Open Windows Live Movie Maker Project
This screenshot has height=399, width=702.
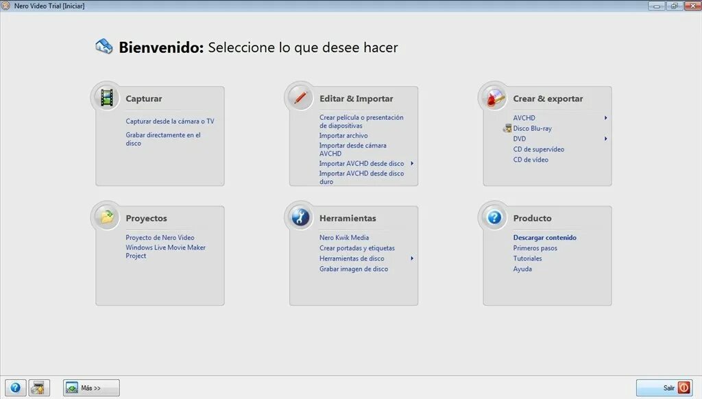point(165,252)
